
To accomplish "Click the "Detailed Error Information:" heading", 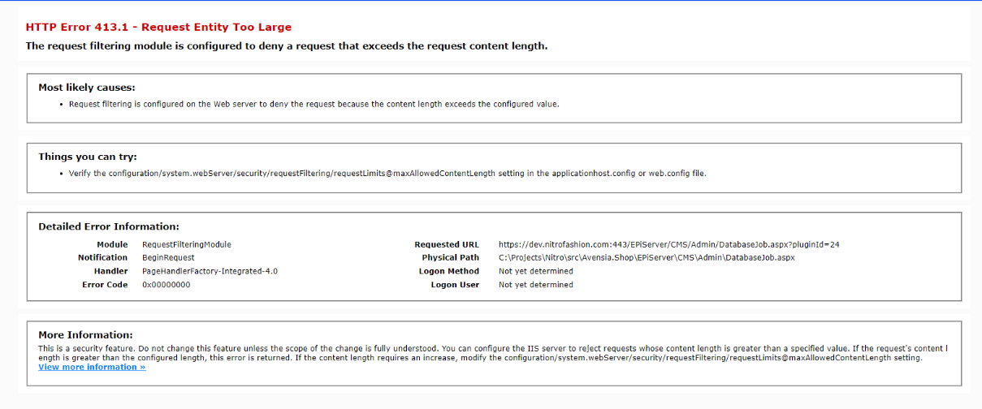I will pos(108,226).
